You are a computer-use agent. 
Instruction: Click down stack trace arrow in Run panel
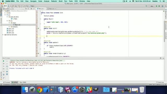[x=7, y=64]
